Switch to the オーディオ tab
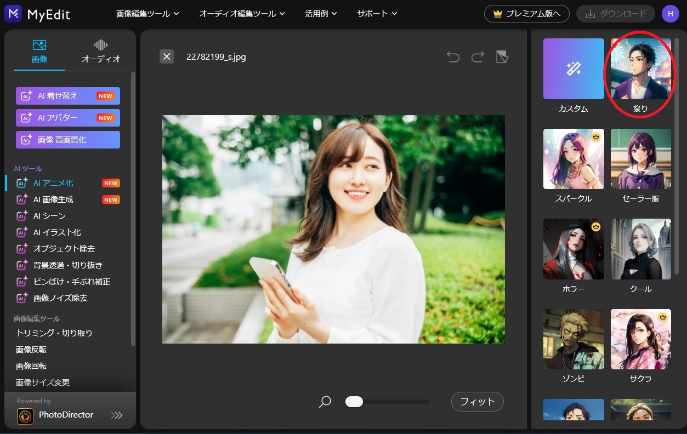687x434 pixels. point(101,52)
